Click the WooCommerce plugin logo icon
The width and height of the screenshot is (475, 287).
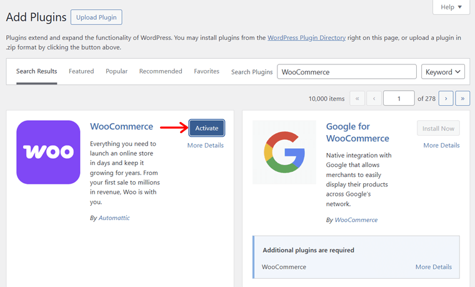(x=48, y=152)
